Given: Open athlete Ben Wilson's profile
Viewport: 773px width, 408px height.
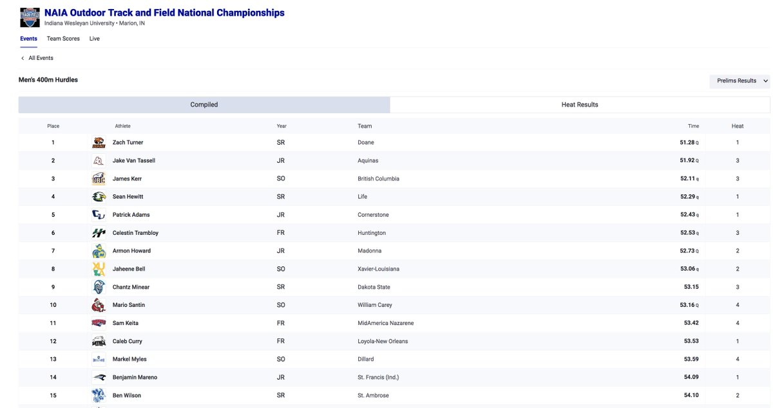Looking at the screenshot, I should (126, 395).
